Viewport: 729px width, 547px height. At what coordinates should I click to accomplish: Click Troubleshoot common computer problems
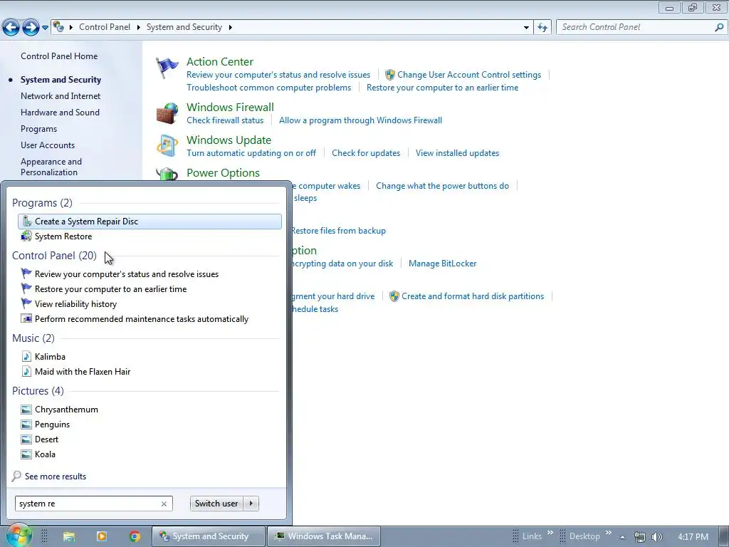[x=268, y=88]
